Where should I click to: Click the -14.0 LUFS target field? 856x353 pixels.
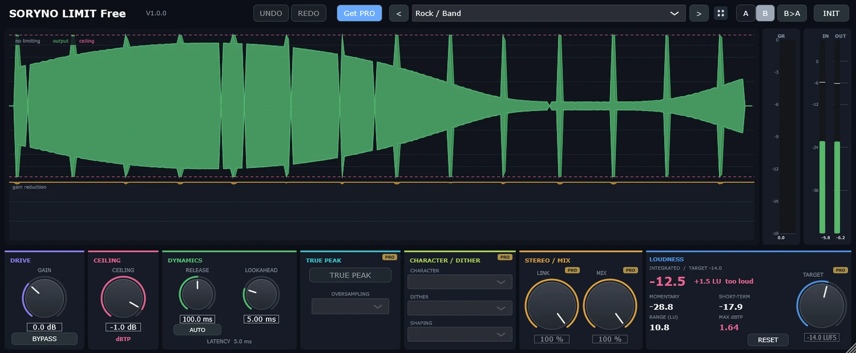[x=822, y=338]
